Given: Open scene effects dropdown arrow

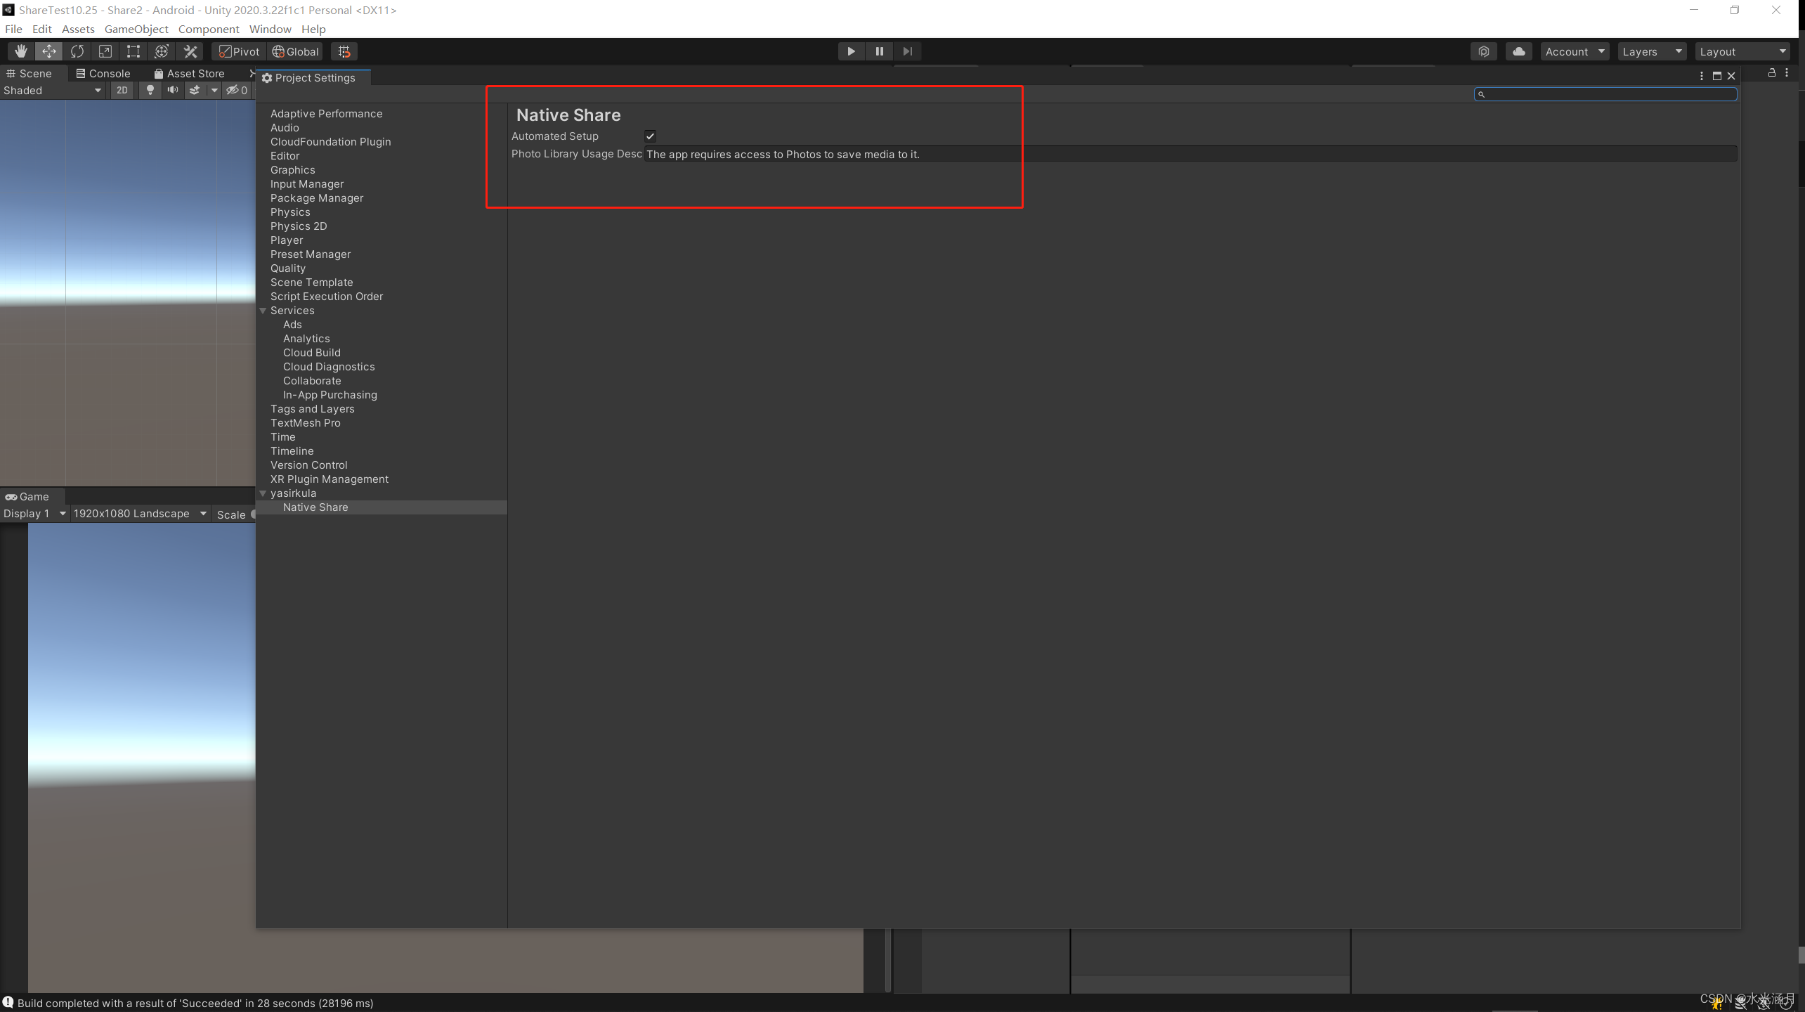Looking at the screenshot, I should (214, 90).
